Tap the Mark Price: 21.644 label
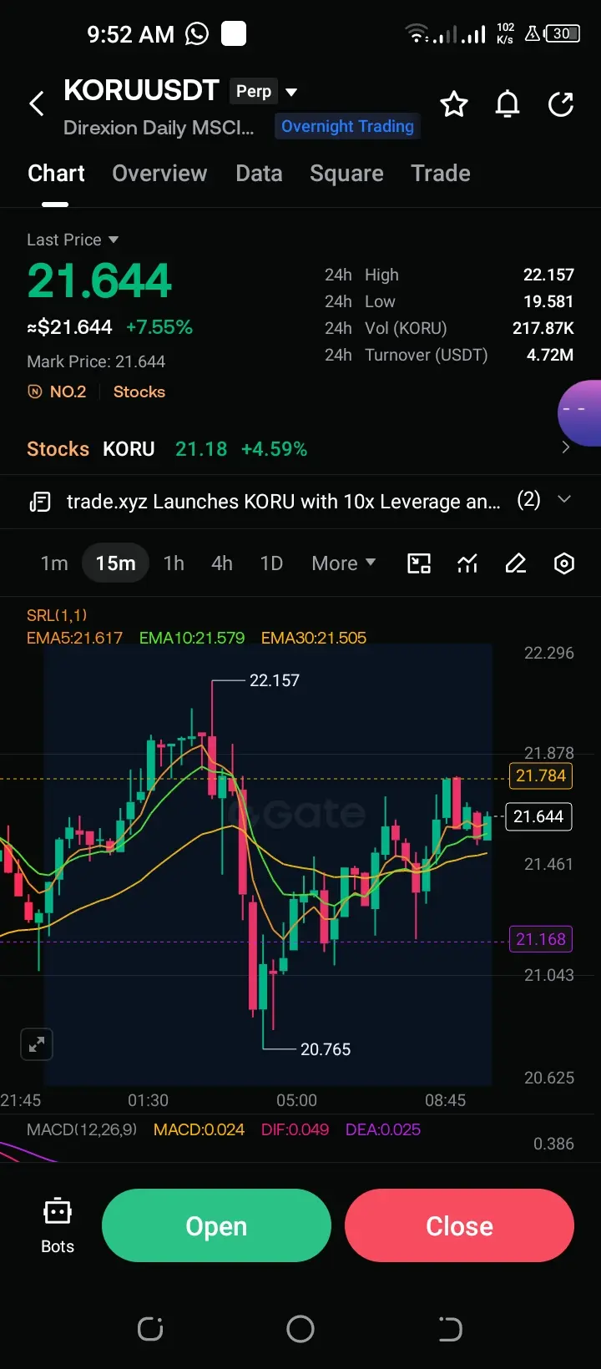The height and width of the screenshot is (1369, 601). (x=96, y=361)
